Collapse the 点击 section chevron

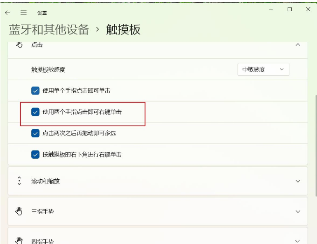click(x=298, y=45)
